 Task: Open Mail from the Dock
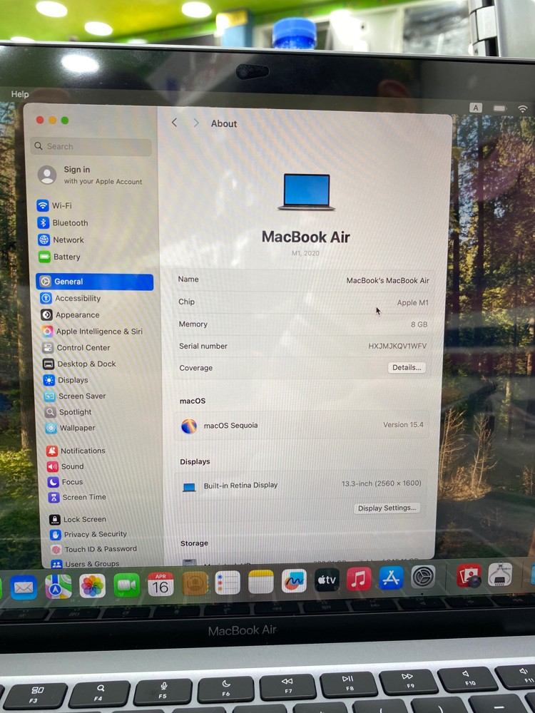(x=24, y=587)
